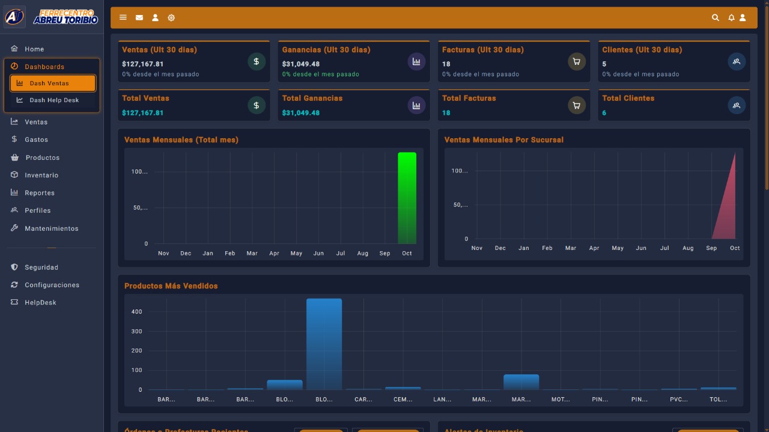The height and width of the screenshot is (432, 769).
Task: Click the dollar icon in Ventas (Ult 30 dias) card
Action: click(x=257, y=61)
